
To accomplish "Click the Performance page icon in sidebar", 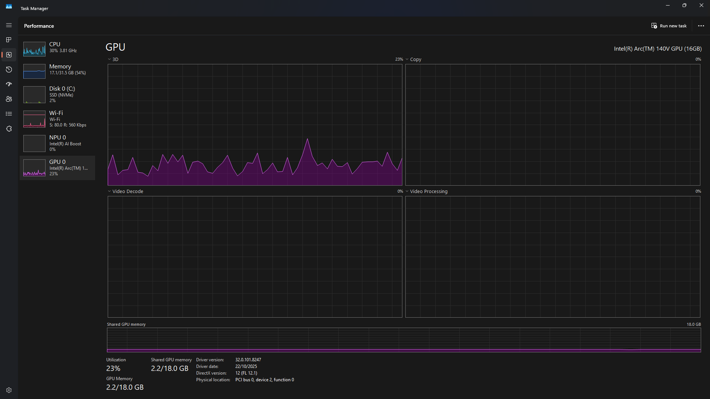I will pos(9,55).
